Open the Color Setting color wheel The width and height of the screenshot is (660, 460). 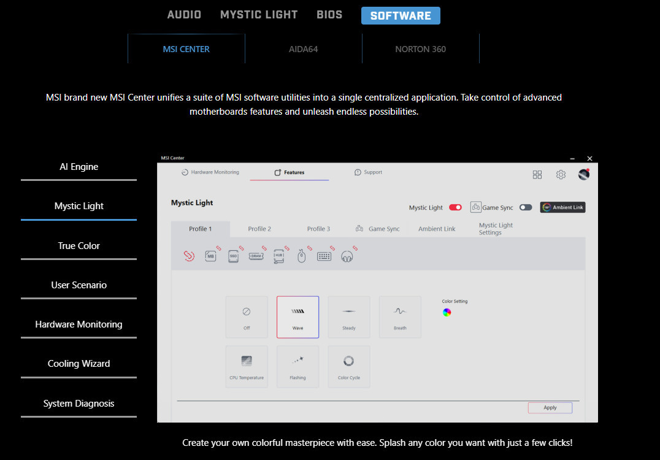click(447, 312)
